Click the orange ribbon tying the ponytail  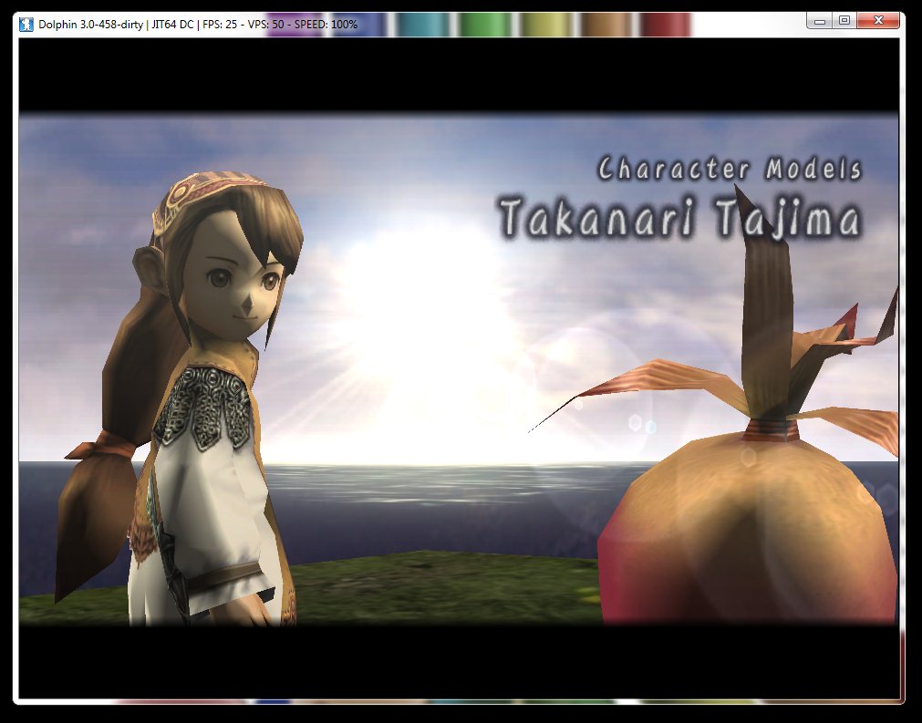(x=102, y=446)
